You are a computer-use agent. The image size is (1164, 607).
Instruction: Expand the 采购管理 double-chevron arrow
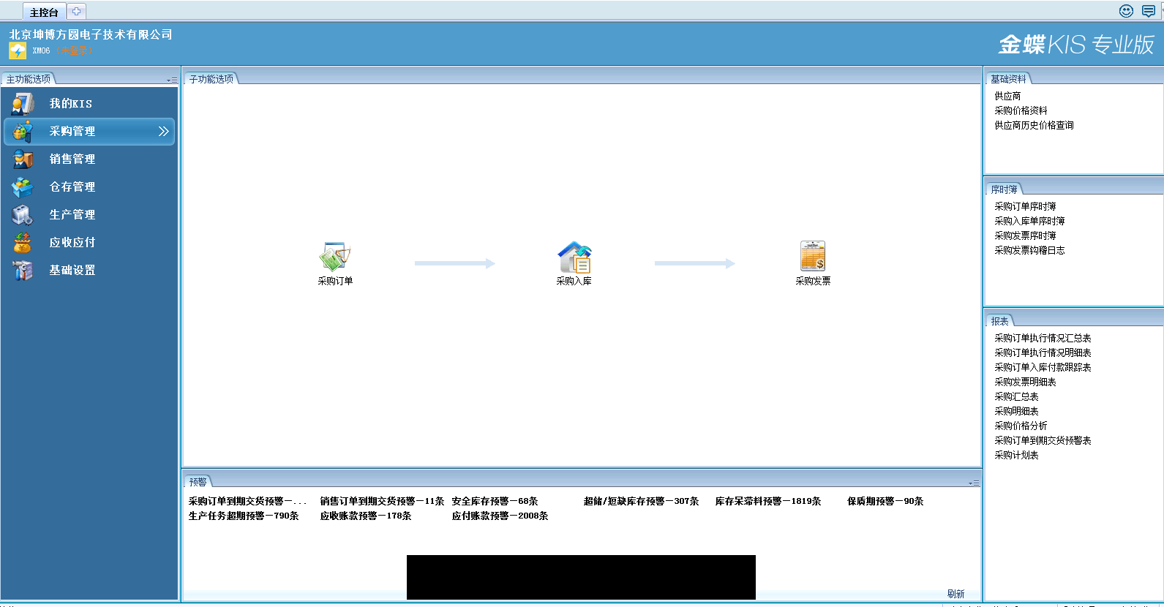point(163,132)
